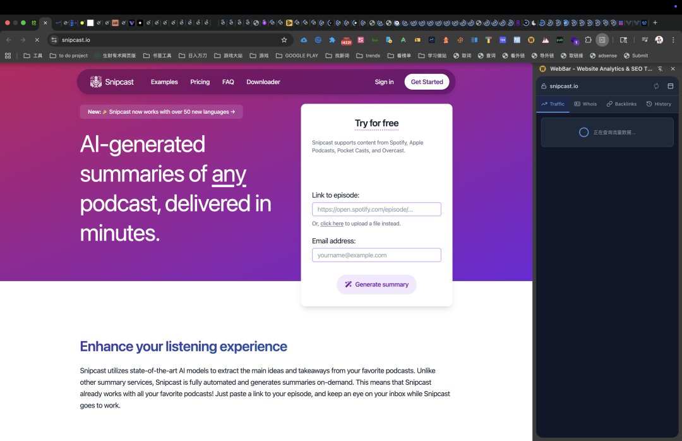682x441 pixels.
Task: Open Examples in the Snipcast navigation
Action: tap(164, 82)
